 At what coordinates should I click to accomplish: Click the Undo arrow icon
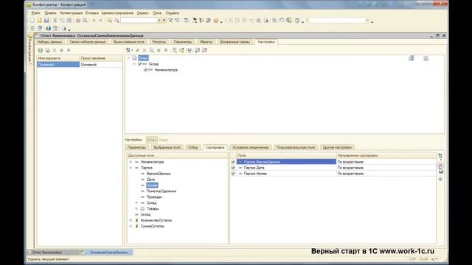[94, 21]
